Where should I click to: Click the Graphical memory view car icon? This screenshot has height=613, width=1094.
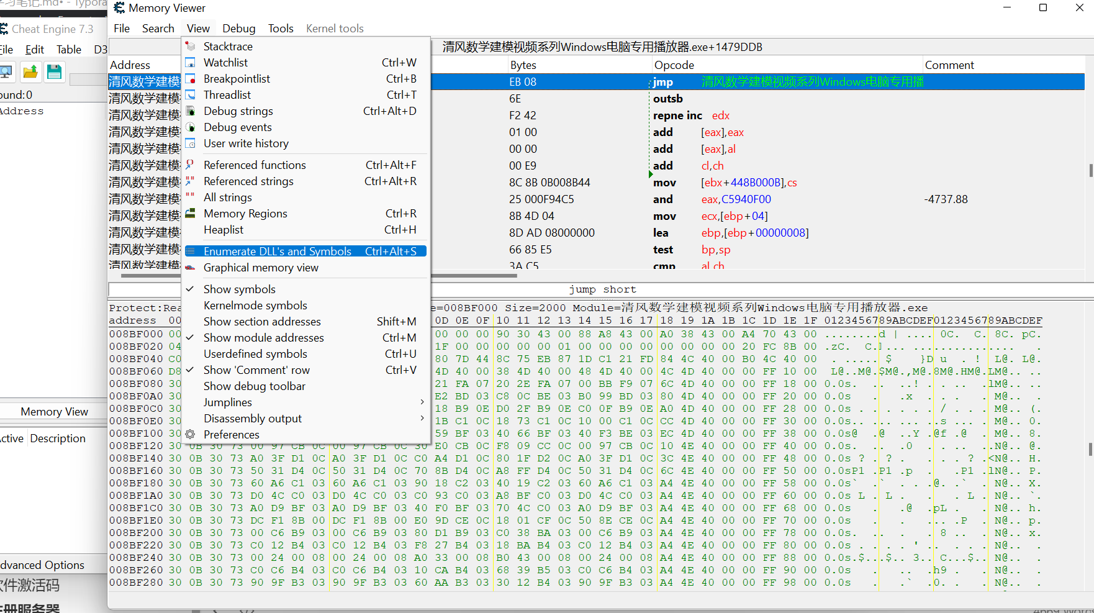190,267
